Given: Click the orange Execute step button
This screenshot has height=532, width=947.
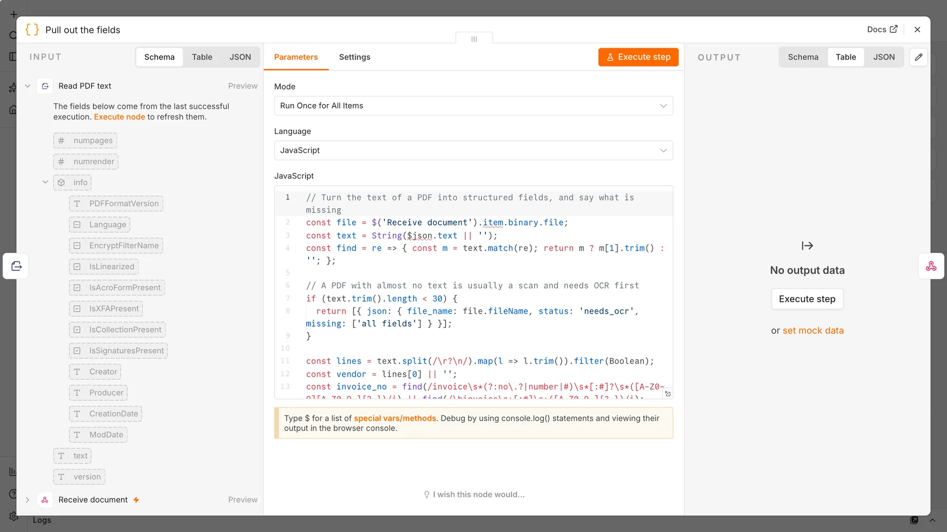Looking at the screenshot, I should coord(638,57).
